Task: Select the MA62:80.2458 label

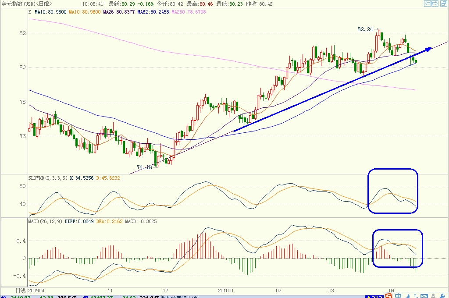Action: (x=153, y=12)
